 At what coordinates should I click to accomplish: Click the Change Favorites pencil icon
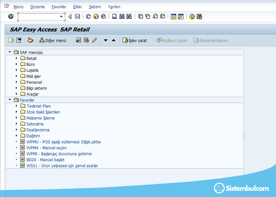[94, 40]
